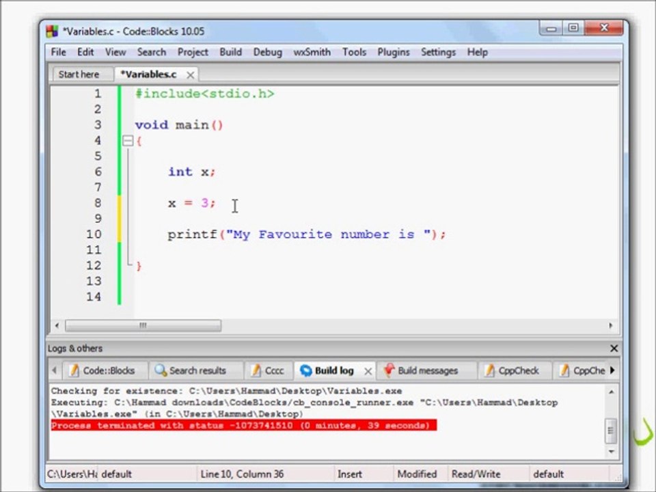Select the Build log tab
Viewport: 656px width, 492px height.
(x=334, y=370)
